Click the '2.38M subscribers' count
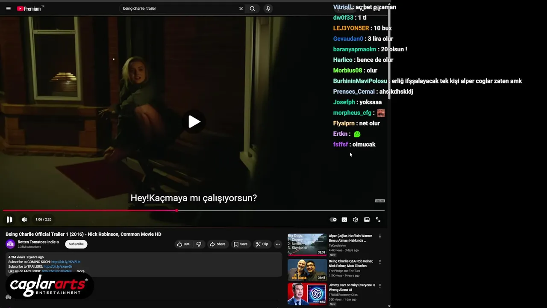The image size is (547, 308). (x=29, y=247)
